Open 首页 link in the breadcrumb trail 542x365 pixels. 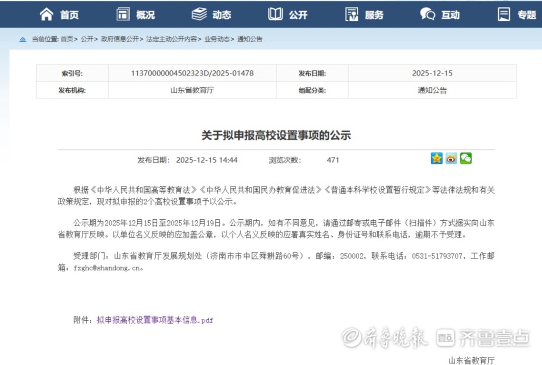(x=67, y=39)
